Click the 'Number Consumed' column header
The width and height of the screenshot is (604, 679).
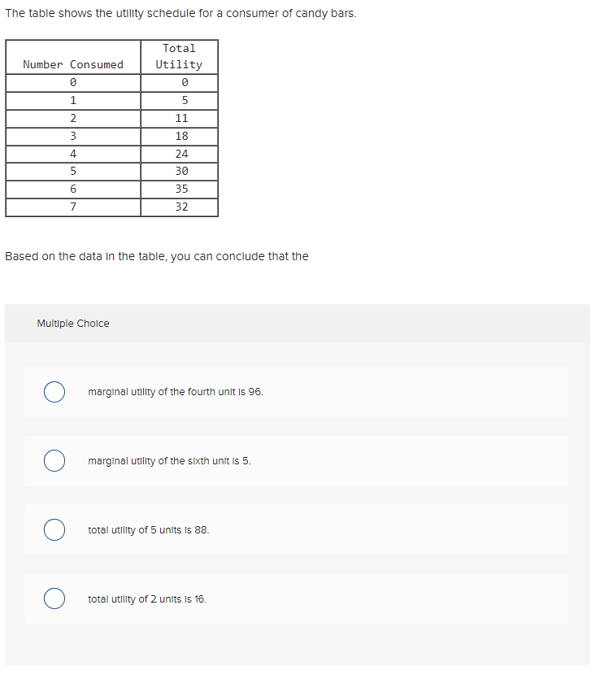pyautogui.click(x=72, y=64)
